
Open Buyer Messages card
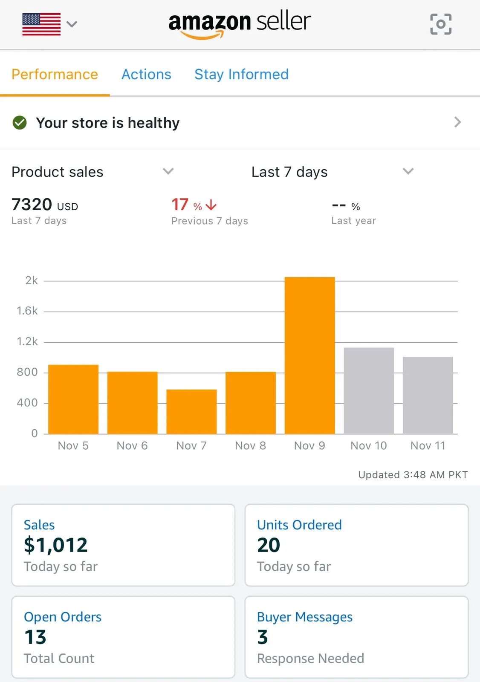[356, 637]
